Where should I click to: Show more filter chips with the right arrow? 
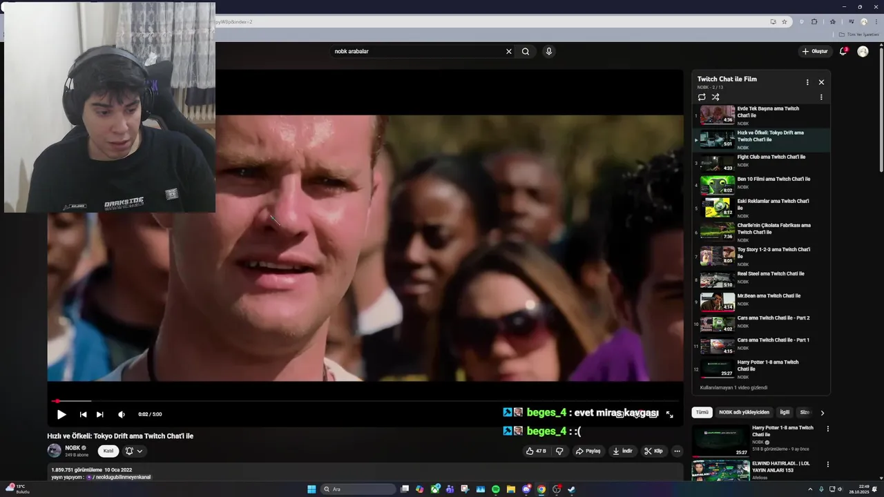822,413
